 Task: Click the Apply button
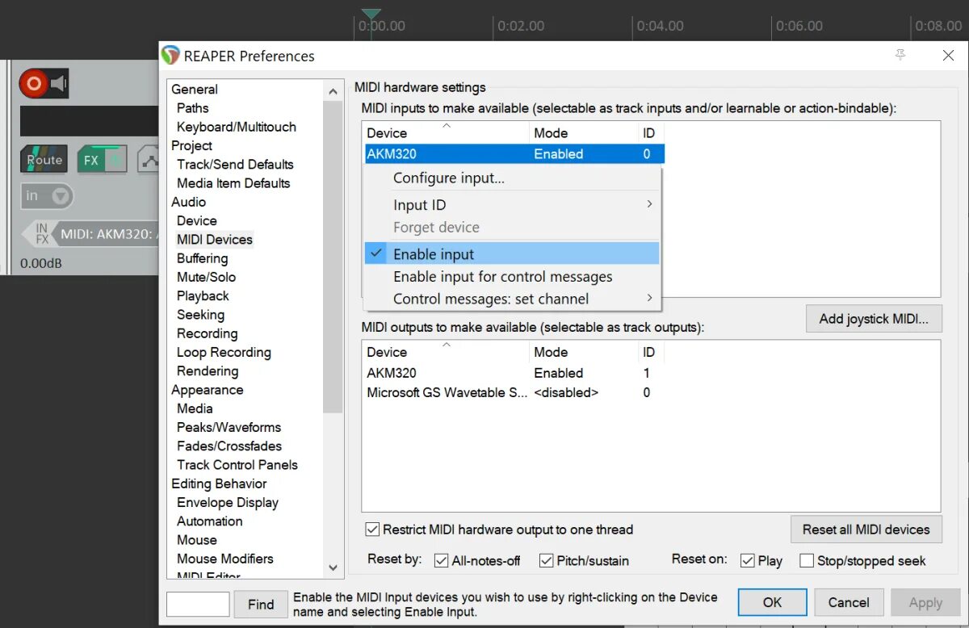(x=925, y=602)
